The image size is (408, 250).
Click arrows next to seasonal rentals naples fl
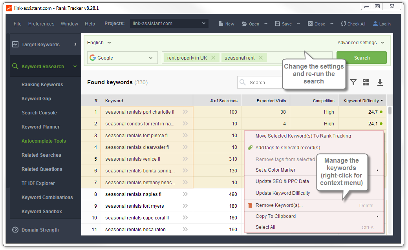(x=185, y=194)
